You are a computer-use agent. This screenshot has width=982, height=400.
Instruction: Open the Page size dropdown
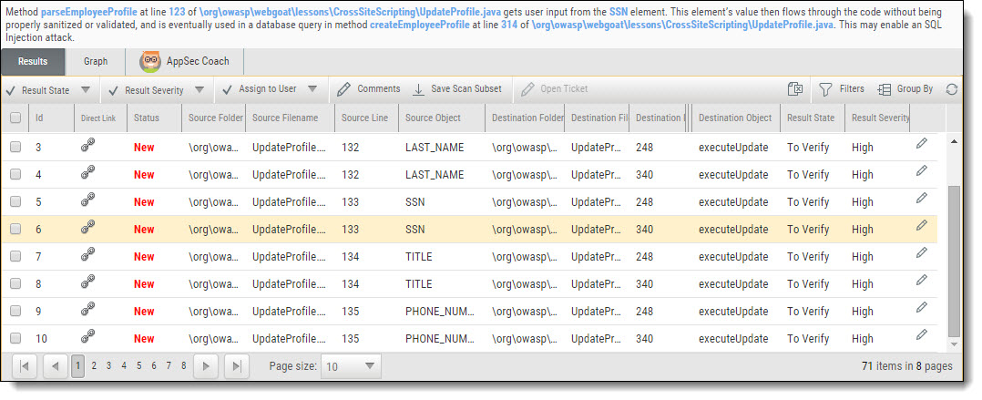(351, 366)
